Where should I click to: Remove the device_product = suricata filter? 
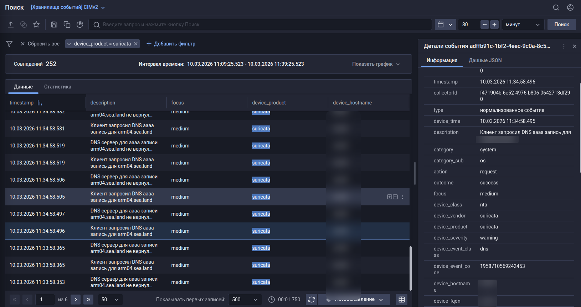point(136,44)
